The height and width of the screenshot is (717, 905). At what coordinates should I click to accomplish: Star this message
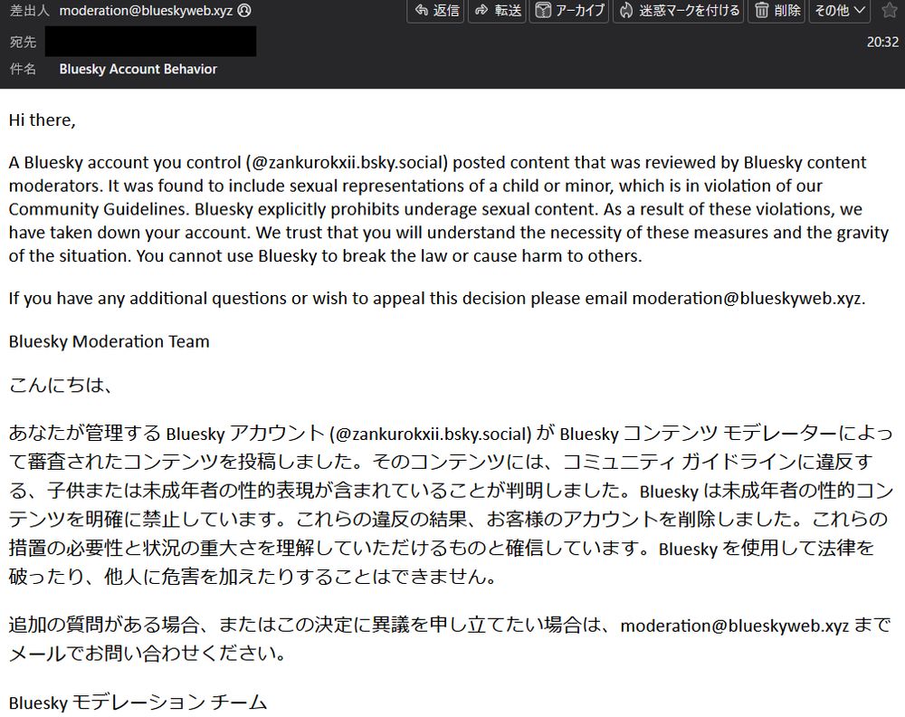point(890,10)
